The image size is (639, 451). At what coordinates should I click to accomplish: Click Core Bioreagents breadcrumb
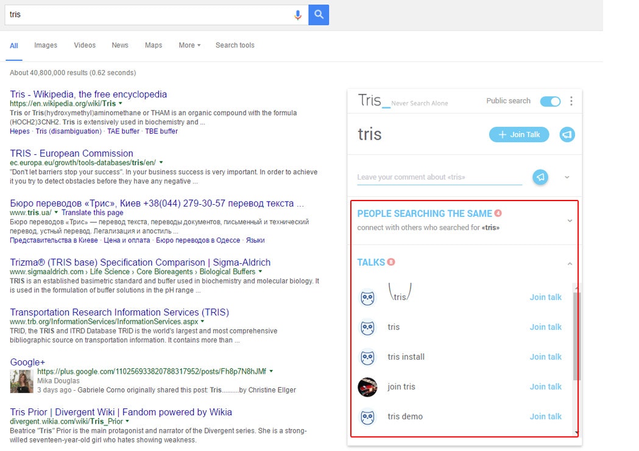click(x=164, y=272)
